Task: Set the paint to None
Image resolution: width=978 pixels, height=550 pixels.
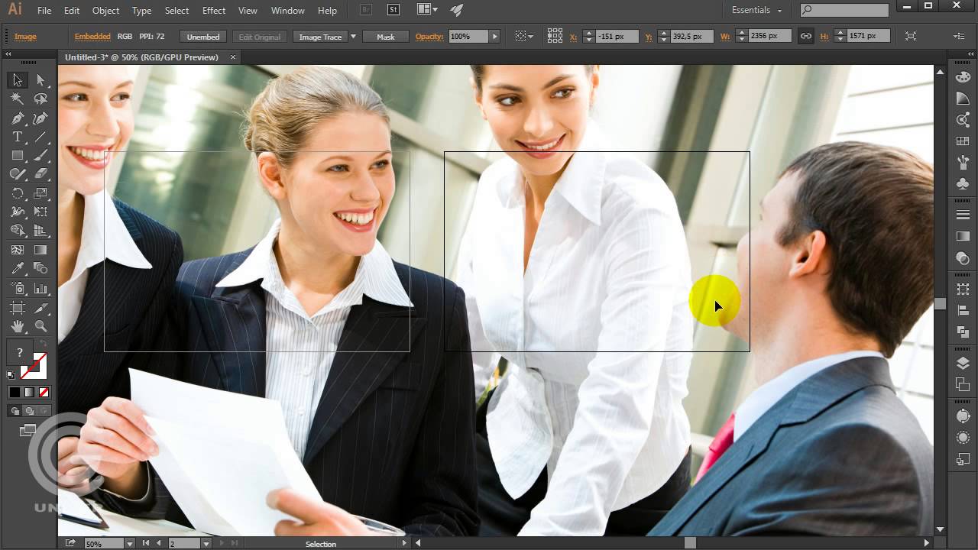Action: (44, 392)
